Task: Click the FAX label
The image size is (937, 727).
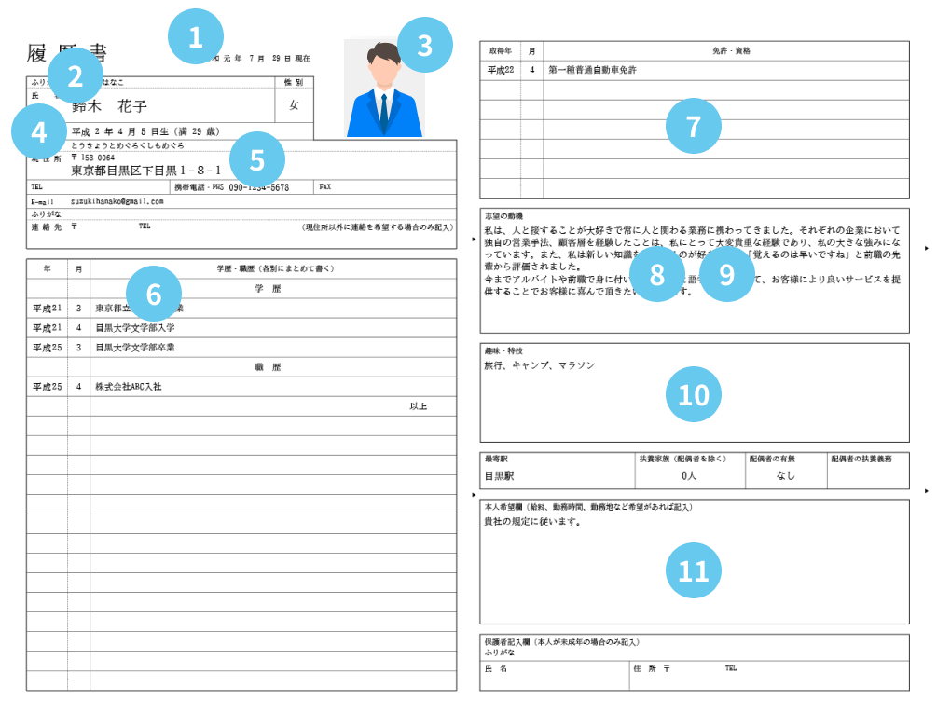Action: pyautogui.click(x=325, y=187)
